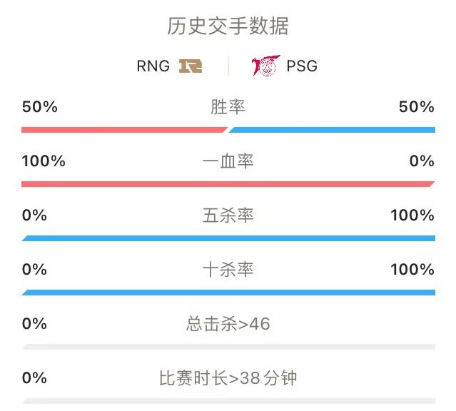Select the PSG team name label
Viewport: 456px width, 411px height.
(x=302, y=66)
